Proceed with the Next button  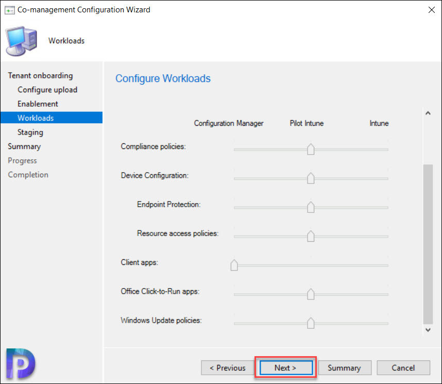coord(286,368)
